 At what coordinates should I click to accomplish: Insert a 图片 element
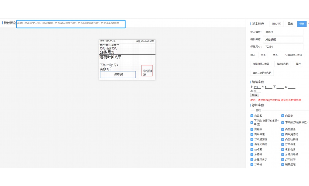(x=298, y=64)
